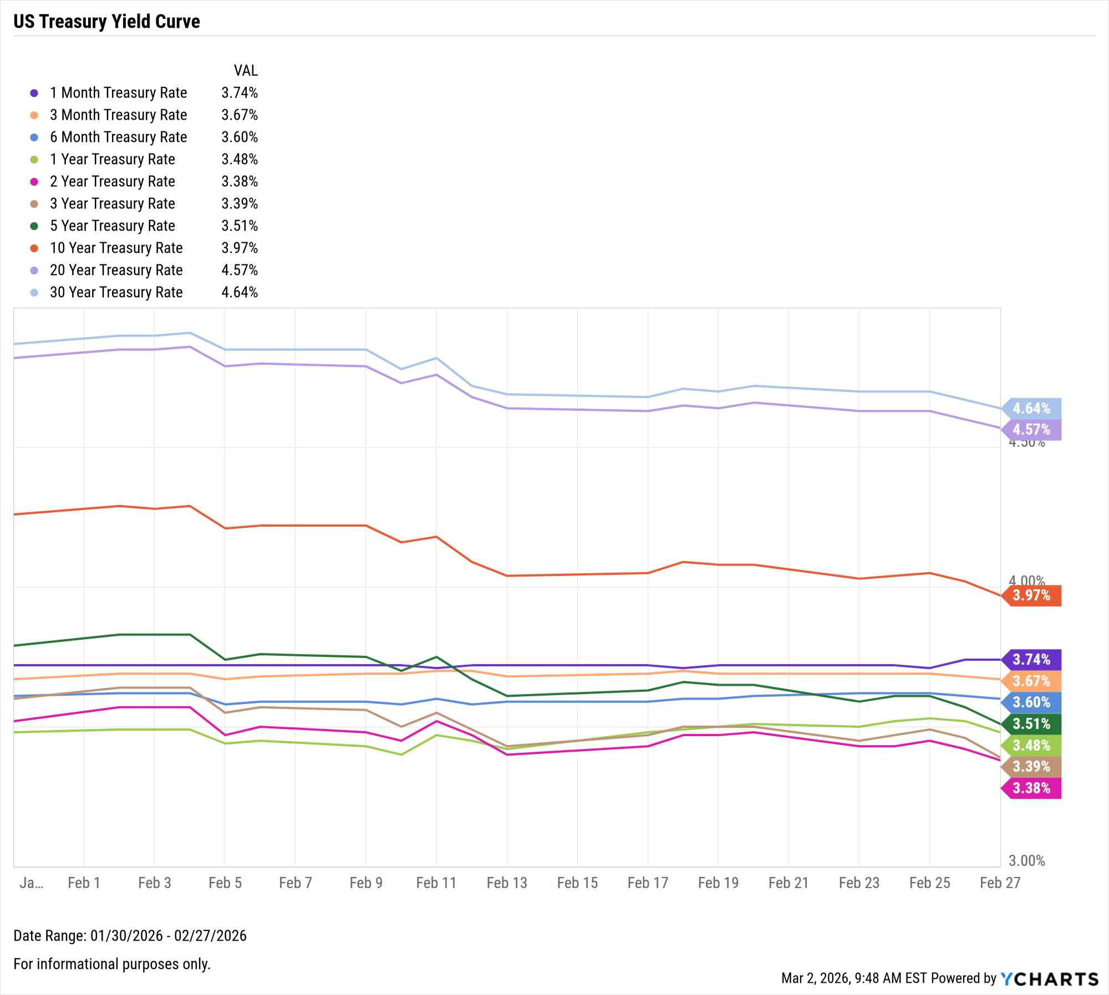Click the lavender 4.57% value flag

[x=1031, y=430]
